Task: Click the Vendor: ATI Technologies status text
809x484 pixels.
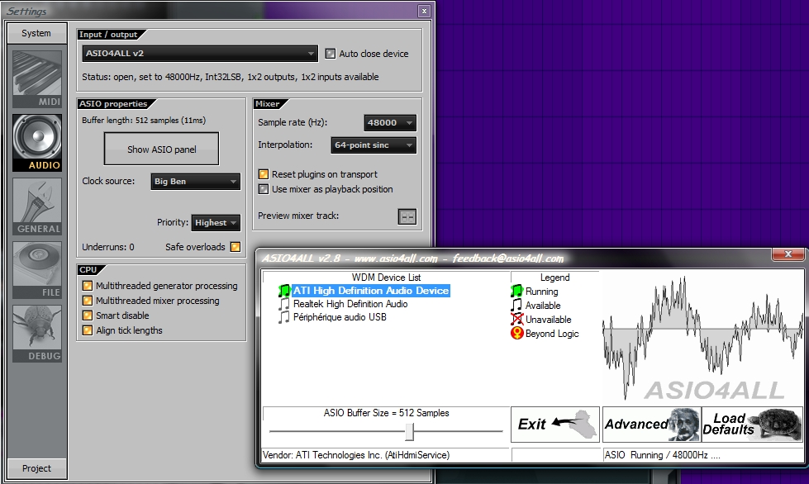Action: pyautogui.click(x=356, y=455)
